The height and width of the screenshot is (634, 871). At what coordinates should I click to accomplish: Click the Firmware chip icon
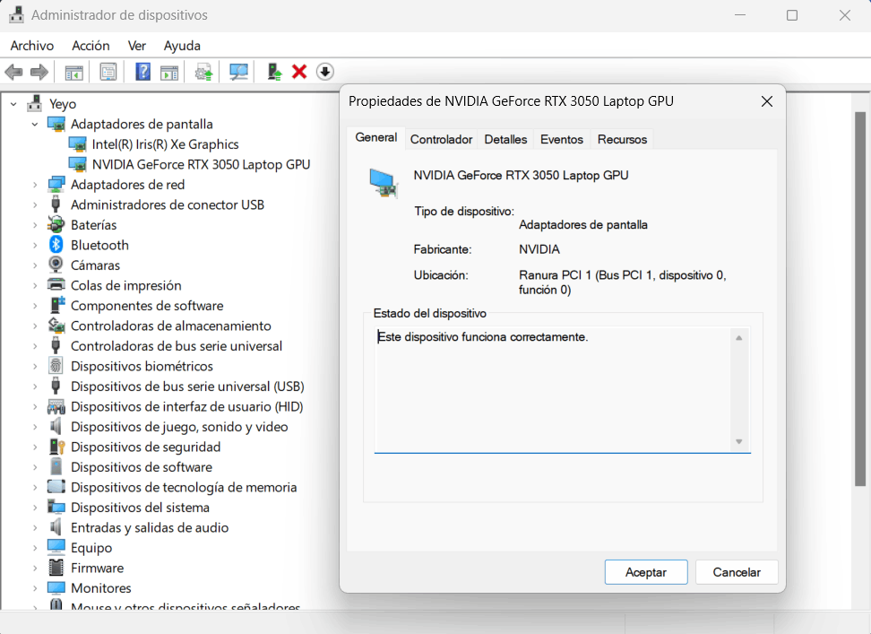click(56, 568)
